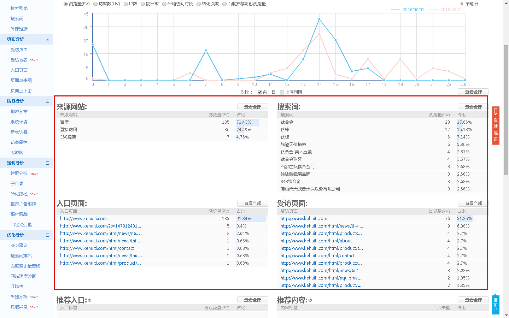Open 受访域名 in the sidebar
509x318 pixels.
tap(19, 60)
